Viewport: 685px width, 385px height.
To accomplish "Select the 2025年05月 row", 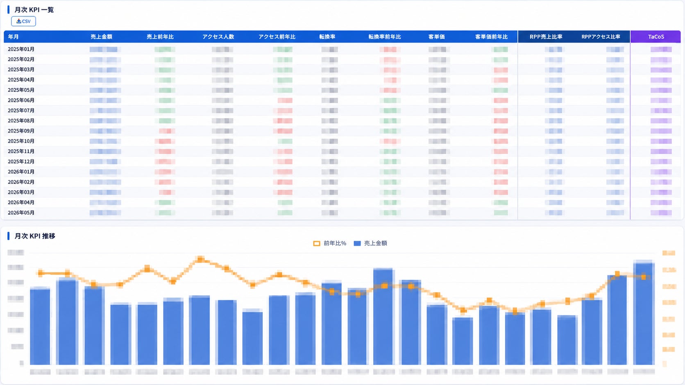I will click(342, 90).
